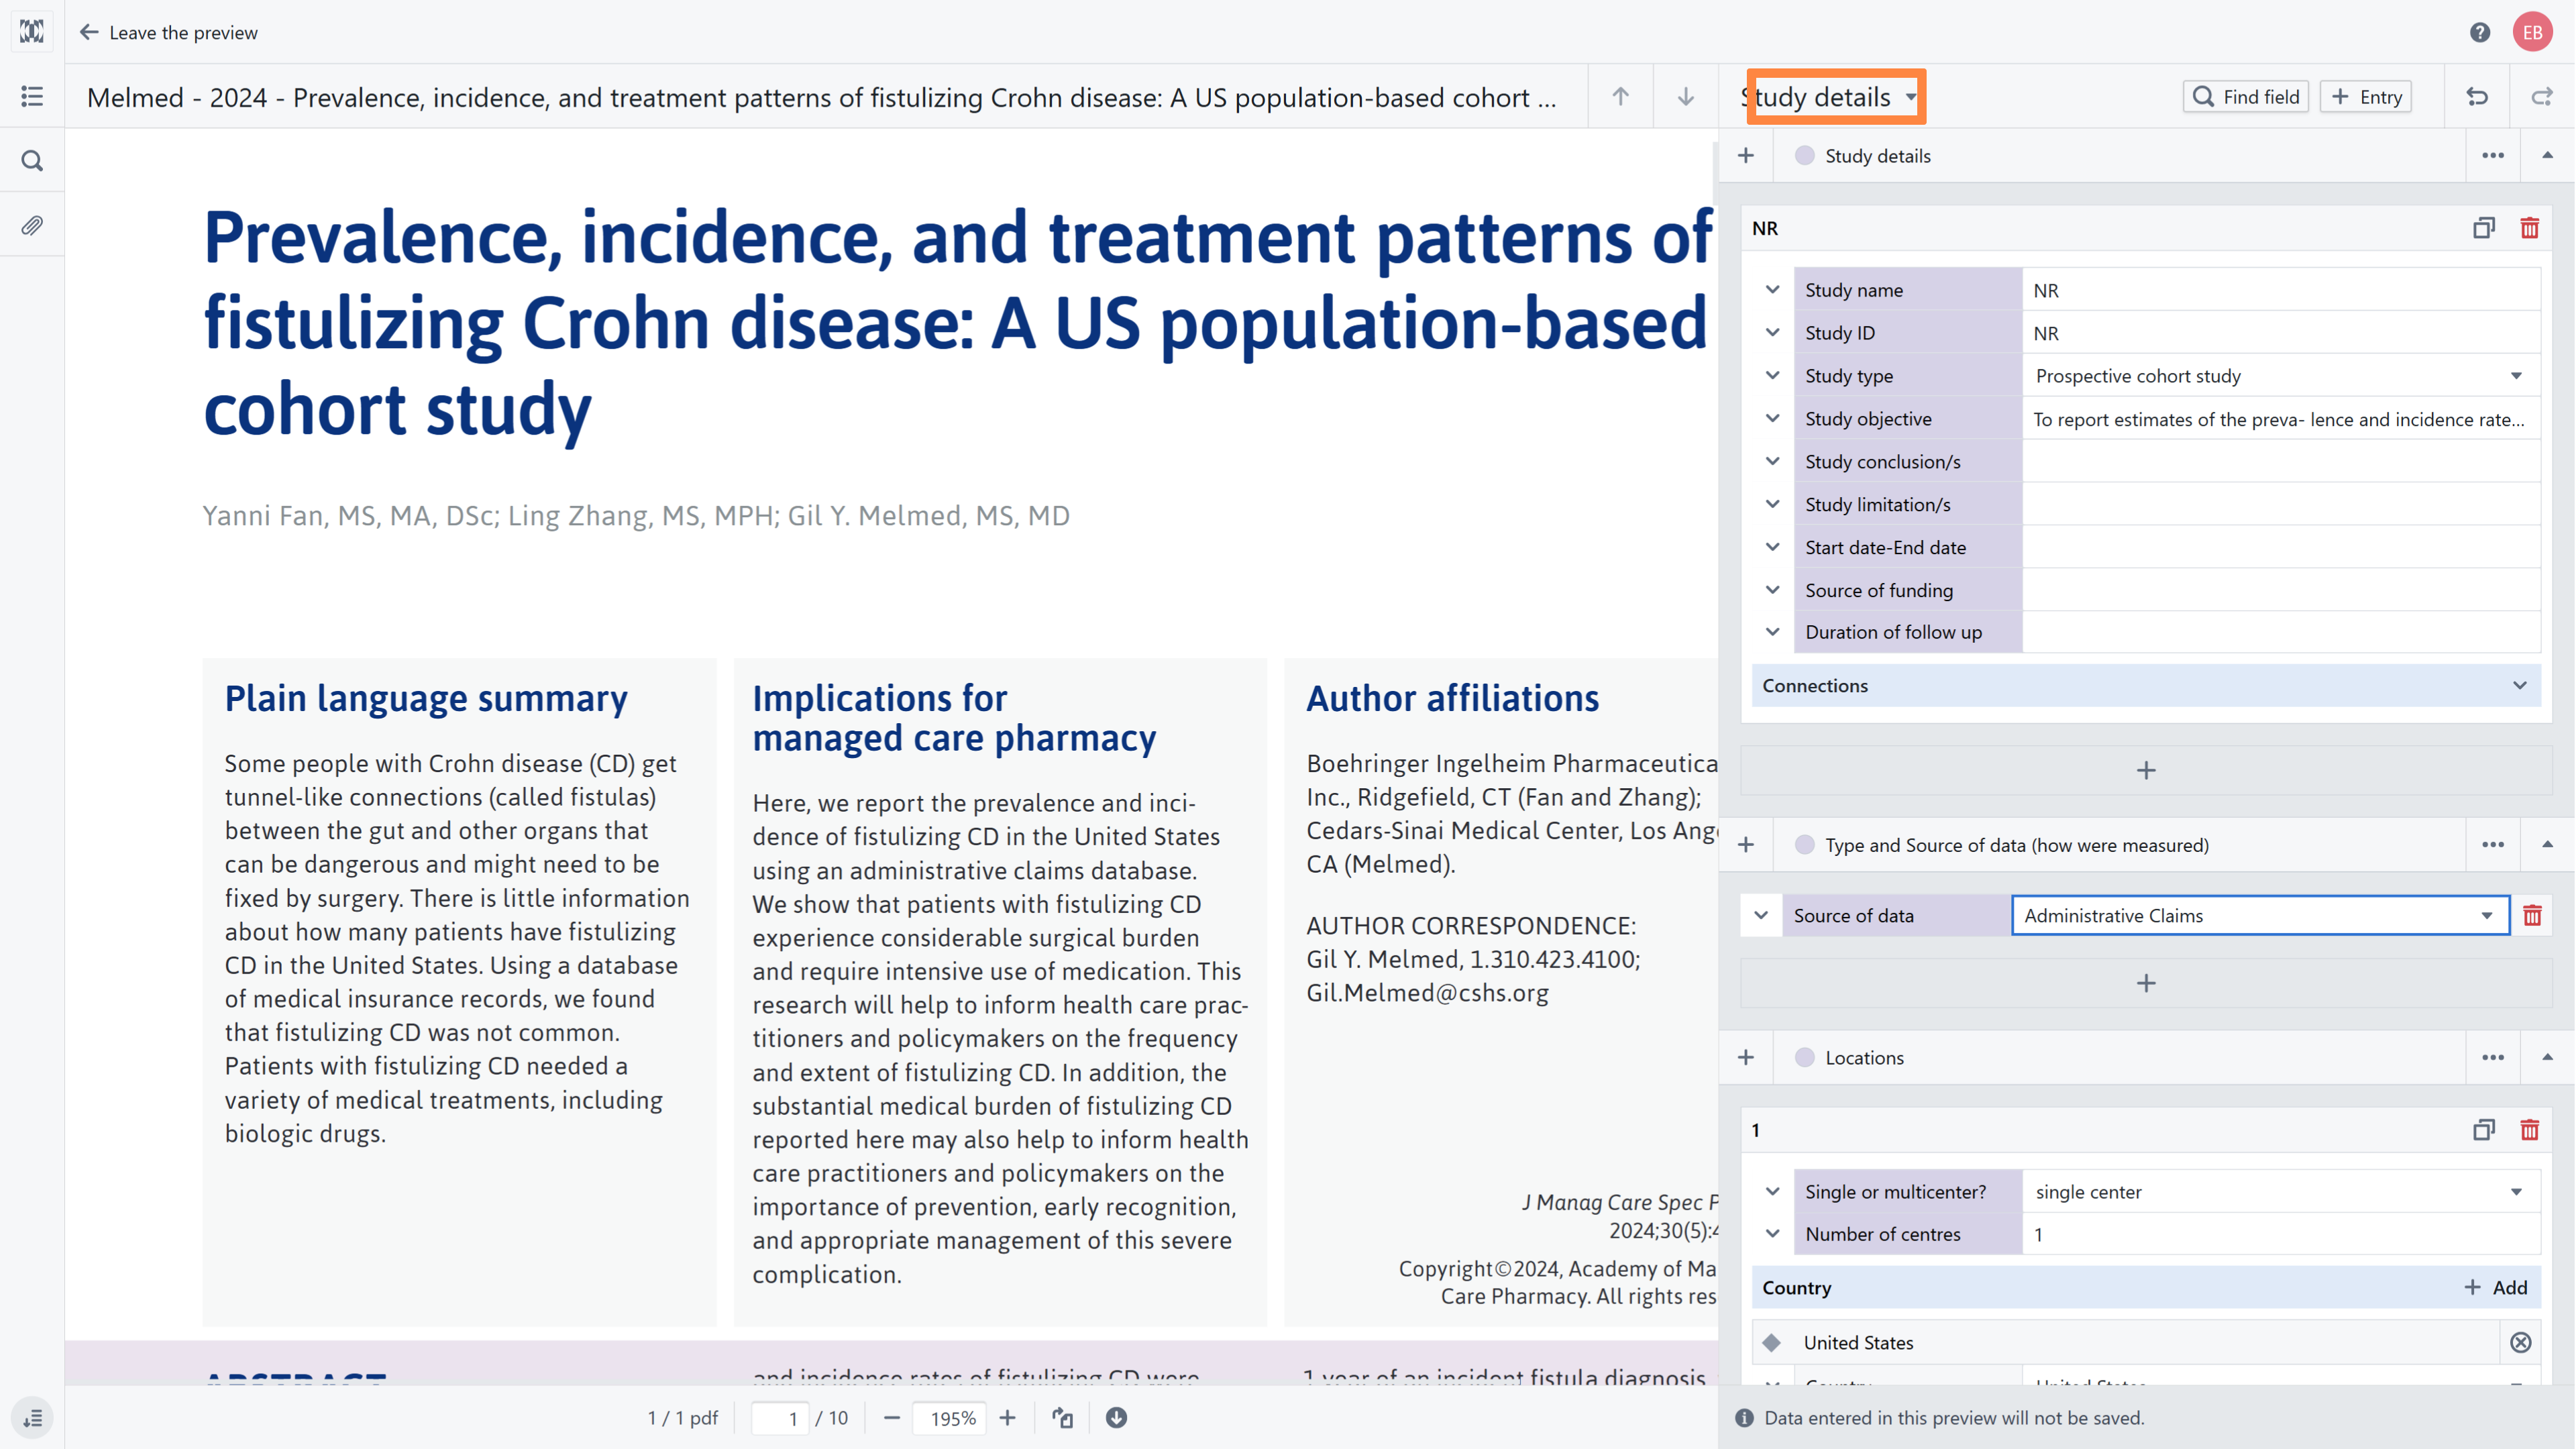Image resolution: width=2576 pixels, height=1449 pixels.
Task: Expand the Connections panel
Action: pos(2146,685)
